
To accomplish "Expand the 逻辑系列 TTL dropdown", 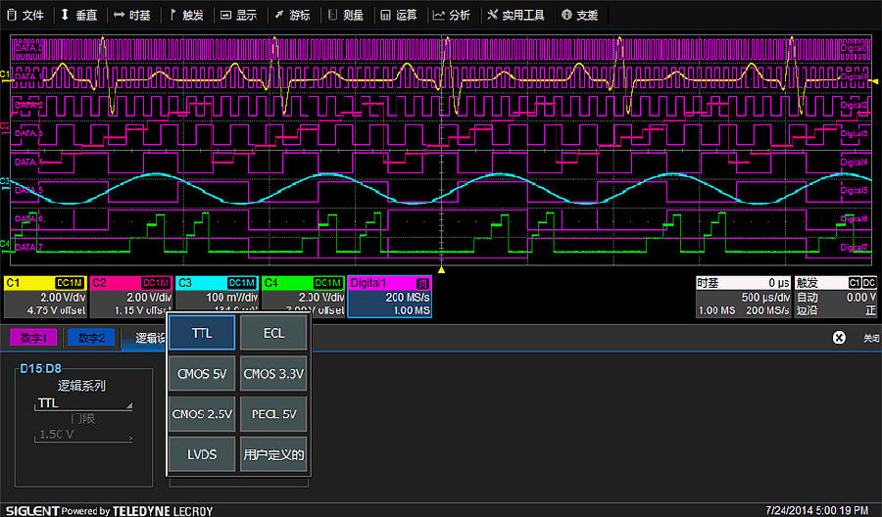I will [83, 402].
